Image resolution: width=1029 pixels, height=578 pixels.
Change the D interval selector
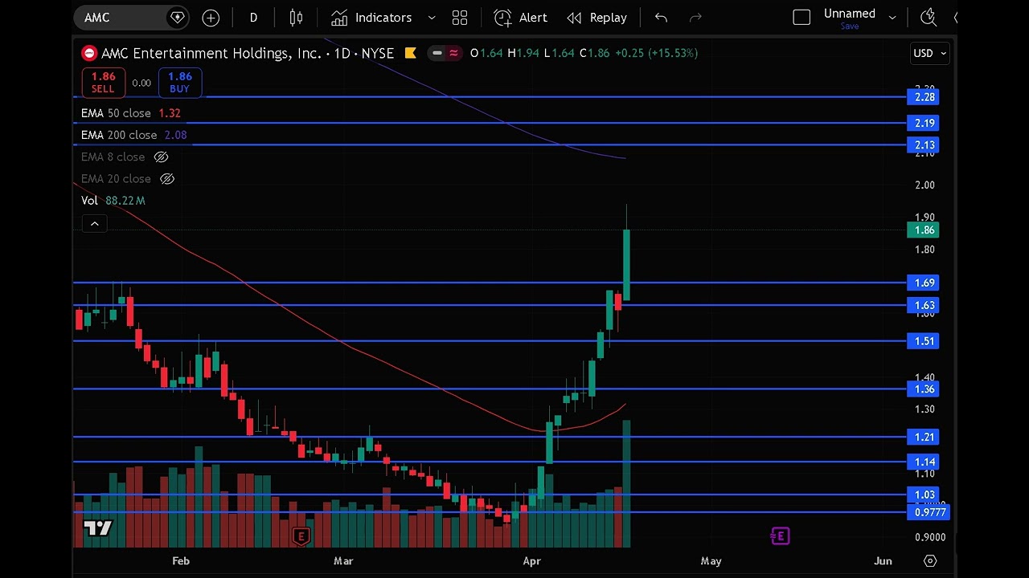pos(253,17)
